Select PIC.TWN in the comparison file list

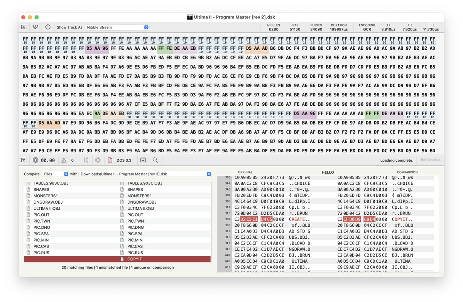tap(135, 221)
